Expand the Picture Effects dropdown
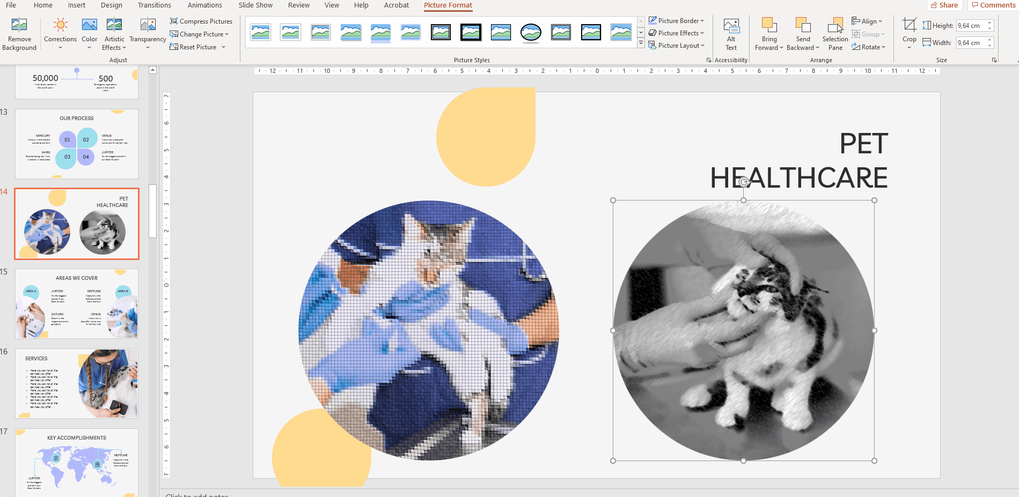The height and width of the screenshot is (497, 1019). coord(677,33)
